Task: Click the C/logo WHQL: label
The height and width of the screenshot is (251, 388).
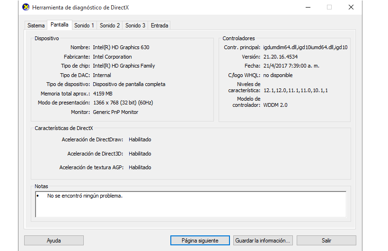Action: (x=244, y=75)
